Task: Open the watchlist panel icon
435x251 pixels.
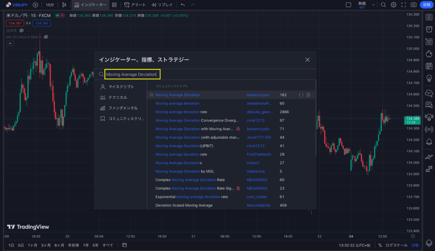Action: tap(429, 17)
